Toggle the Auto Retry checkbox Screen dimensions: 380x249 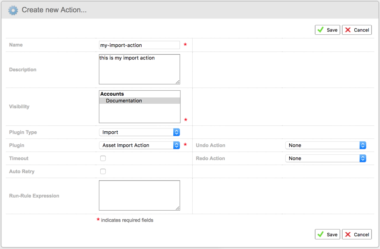pos(103,171)
